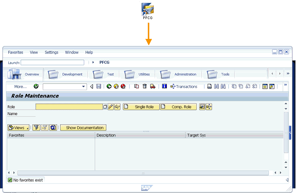Click the Transport truck icon

153,86
